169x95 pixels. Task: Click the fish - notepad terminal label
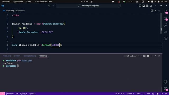(130, 56)
